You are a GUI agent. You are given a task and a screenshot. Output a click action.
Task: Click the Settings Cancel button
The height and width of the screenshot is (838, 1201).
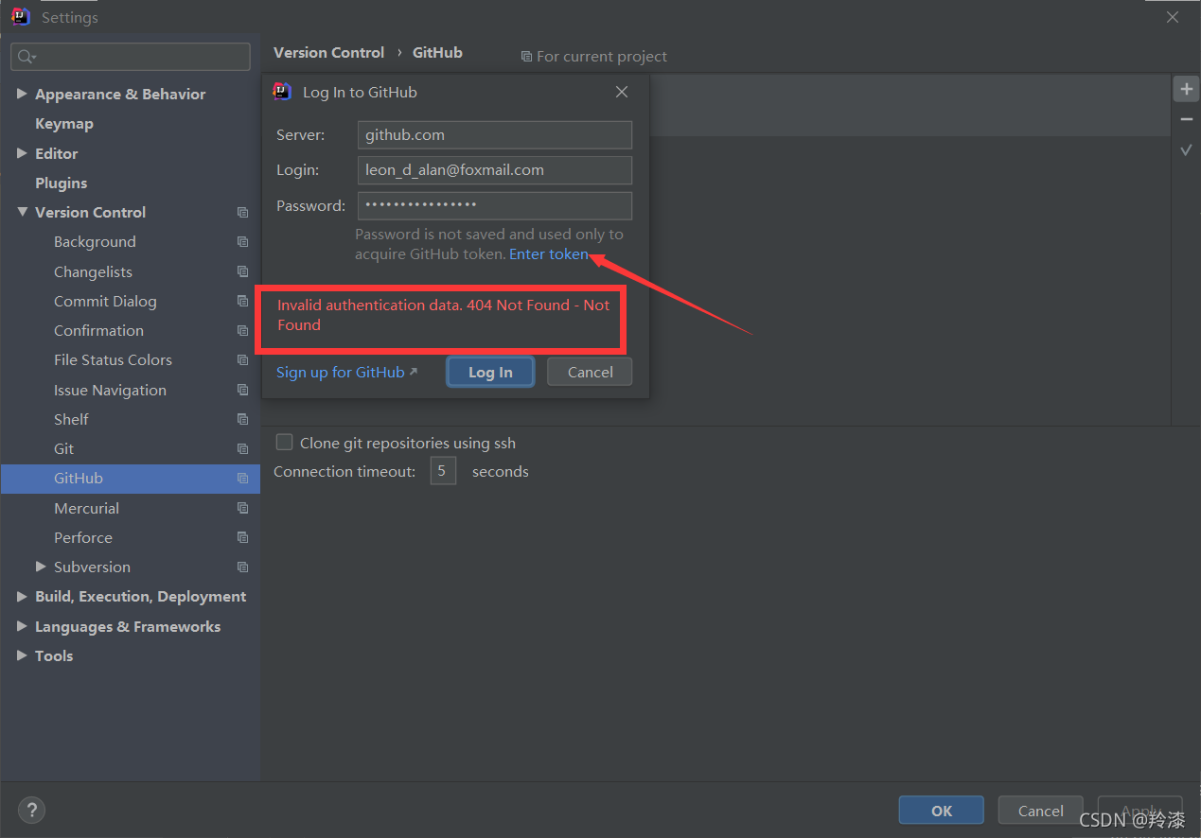(1041, 811)
